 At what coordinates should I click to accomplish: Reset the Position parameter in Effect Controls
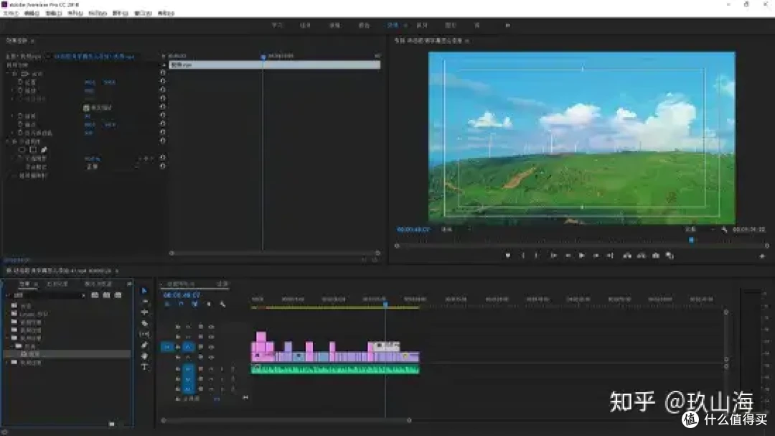click(x=163, y=83)
